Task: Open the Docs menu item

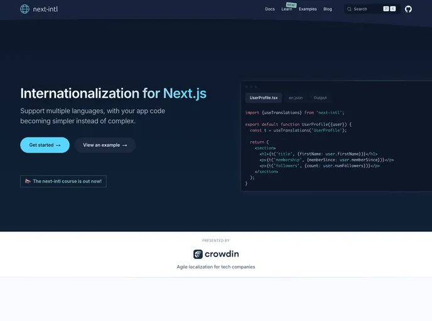Action: pyautogui.click(x=269, y=9)
